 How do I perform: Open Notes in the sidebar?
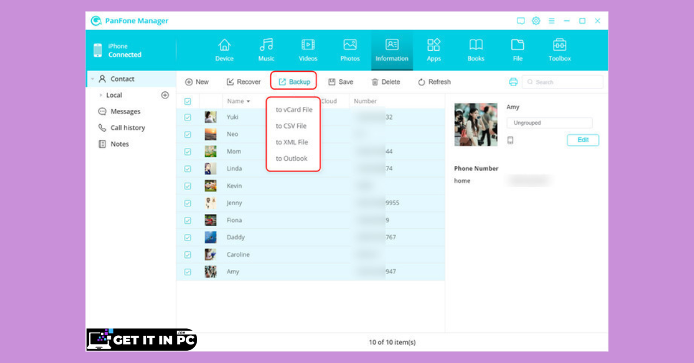114,144
